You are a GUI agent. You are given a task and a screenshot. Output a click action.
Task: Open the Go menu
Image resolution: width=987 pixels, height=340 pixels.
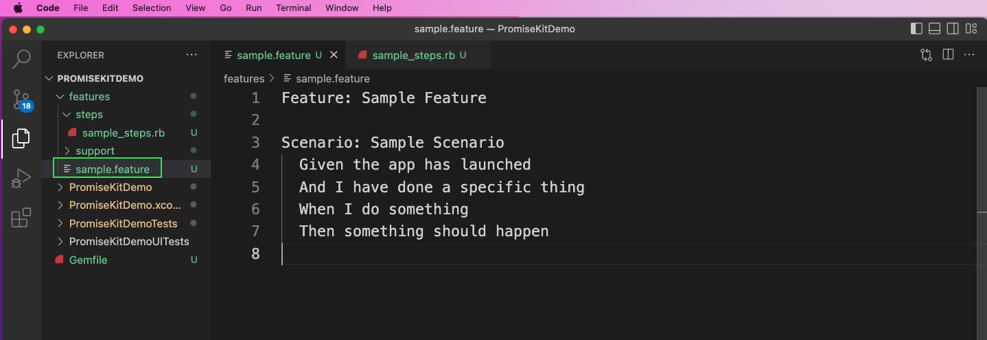click(x=226, y=8)
